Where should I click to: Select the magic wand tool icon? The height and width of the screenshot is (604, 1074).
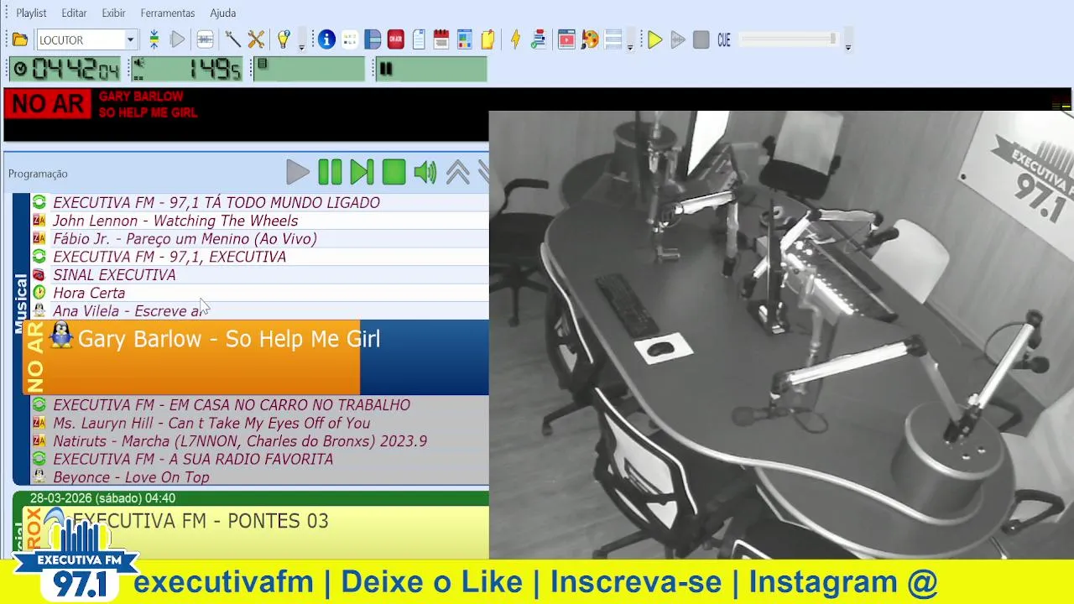[232, 39]
